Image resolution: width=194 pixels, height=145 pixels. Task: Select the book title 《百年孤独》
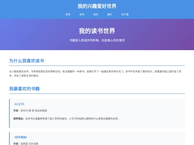coord(20,137)
